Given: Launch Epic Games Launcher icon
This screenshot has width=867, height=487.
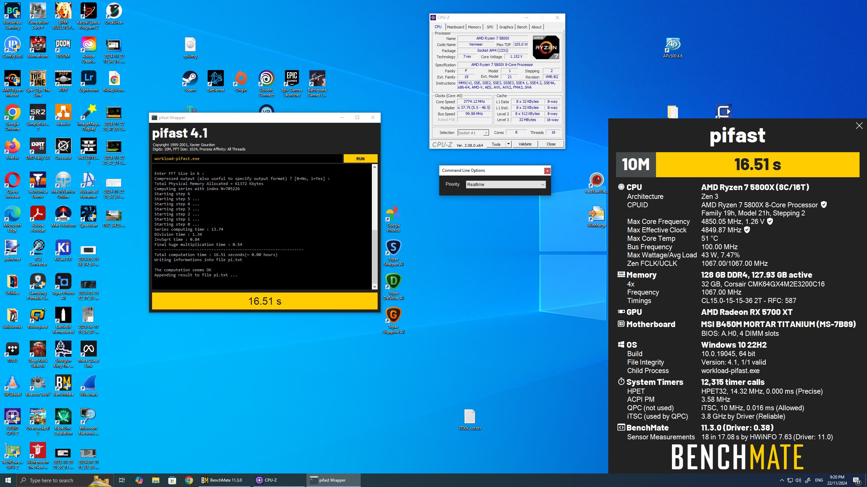Looking at the screenshot, I should click(292, 84).
